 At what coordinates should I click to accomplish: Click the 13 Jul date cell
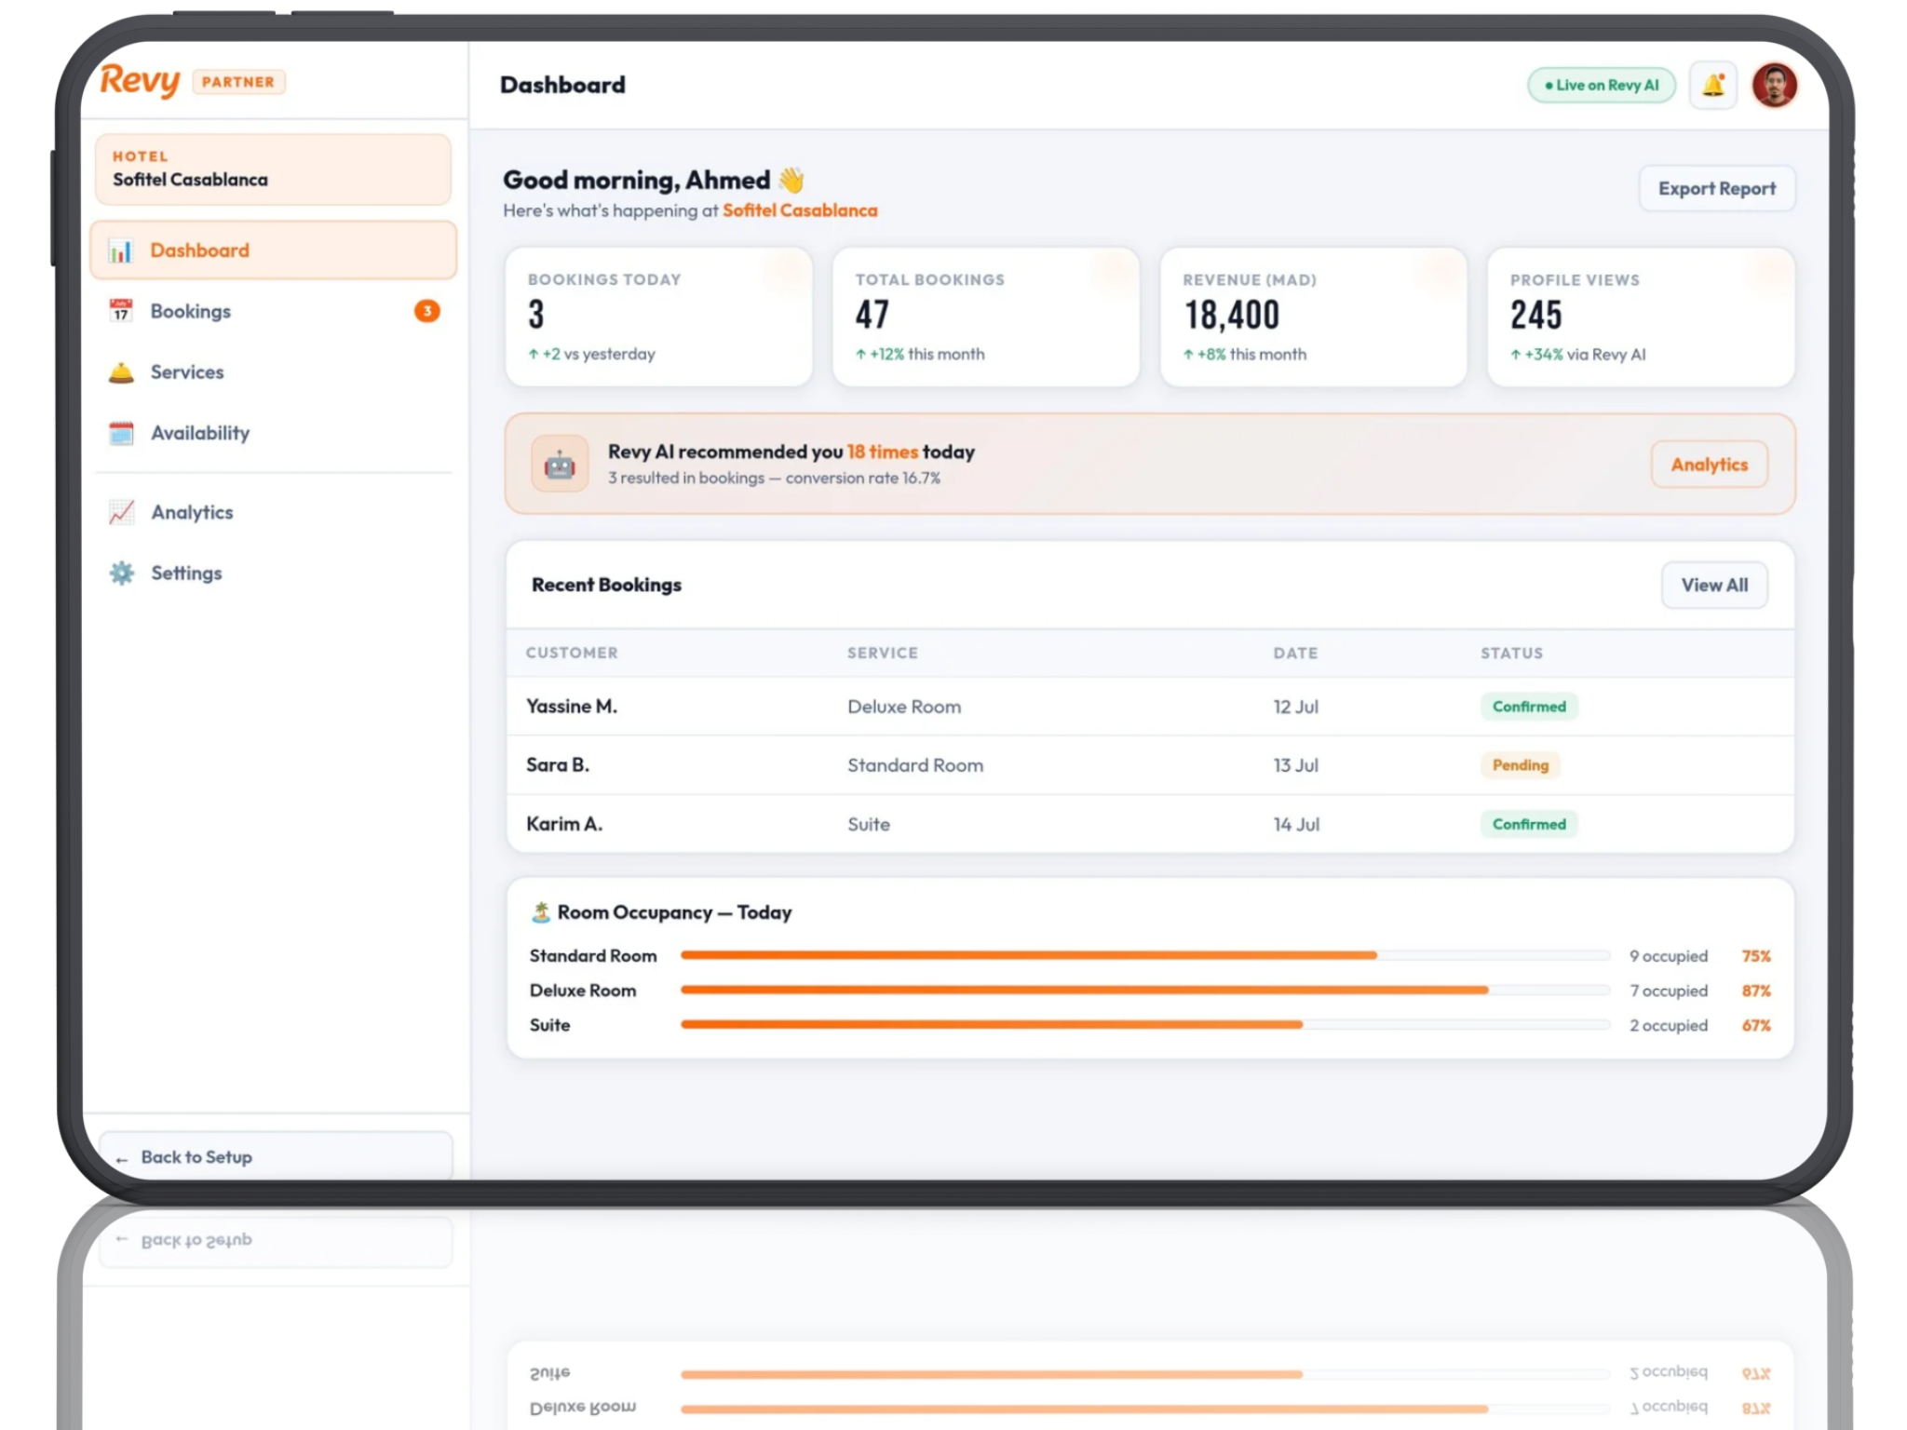tap(1295, 765)
